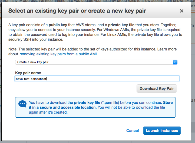Viewport: 195px width, 143px height.
Task: Cancel the key pair dialog
Action: click(133, 131)
